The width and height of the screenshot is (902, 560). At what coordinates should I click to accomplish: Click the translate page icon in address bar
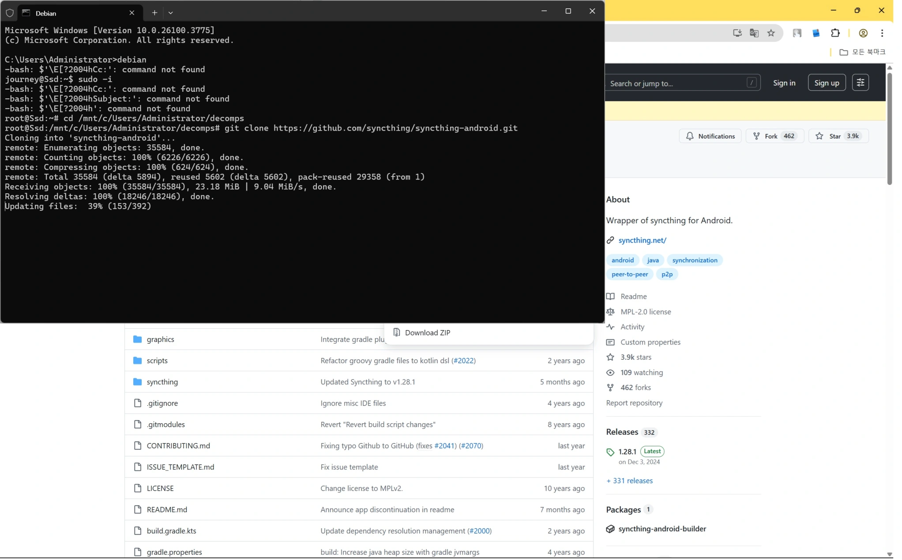point(754,33)
